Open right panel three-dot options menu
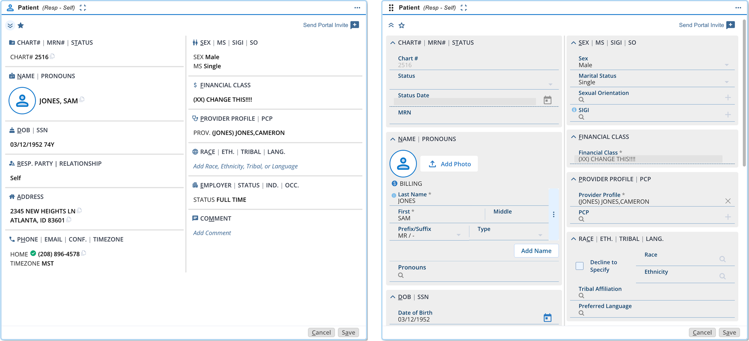This screenshot has height=341, width=749. [x=738, y=8]
